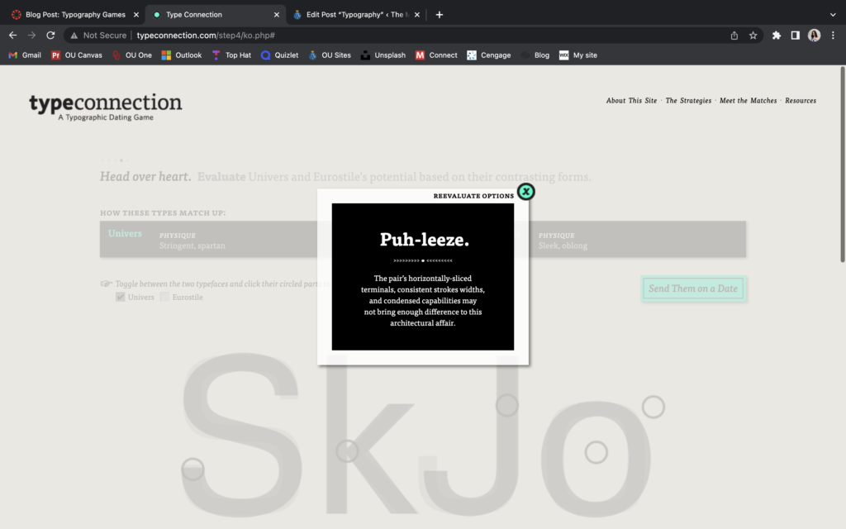Open the Top Hat bookmark

pyautogui.click(x=231, y=55)
